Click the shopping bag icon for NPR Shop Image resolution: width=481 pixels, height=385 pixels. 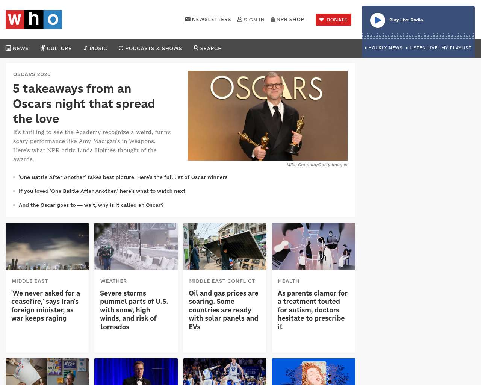click(x=273, y=19)
